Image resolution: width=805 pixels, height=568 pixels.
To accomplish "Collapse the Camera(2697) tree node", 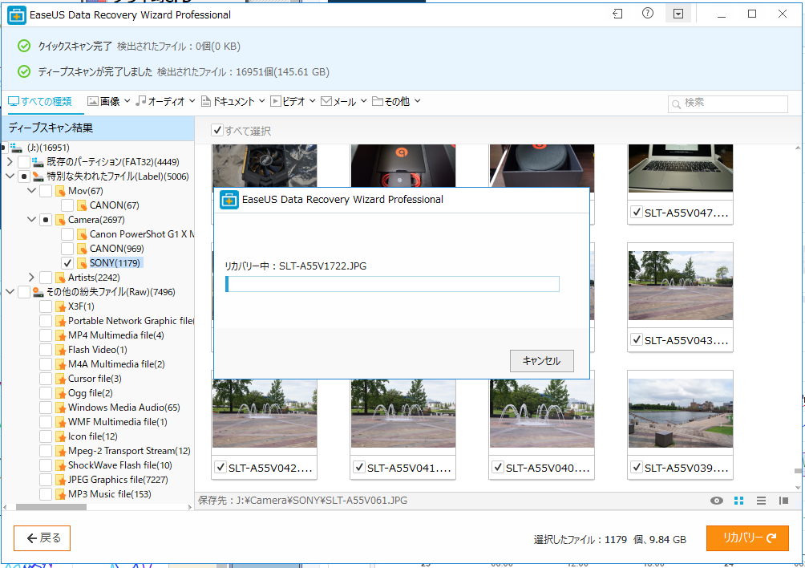I will click(x=31, y=219).
